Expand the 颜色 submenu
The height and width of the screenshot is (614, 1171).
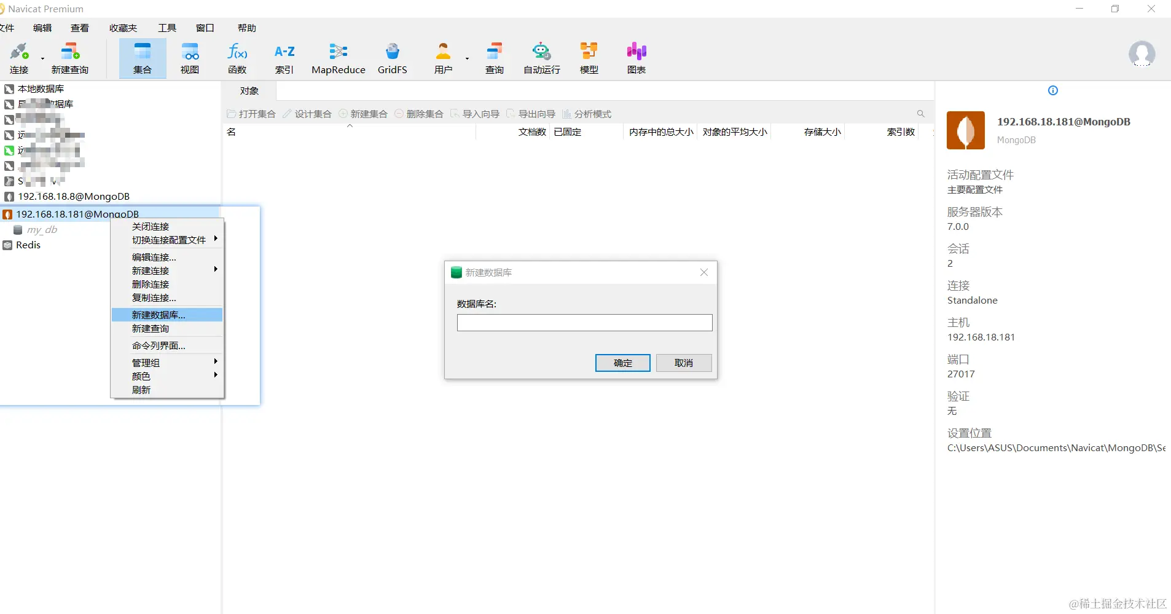pyautogui.click(x=167, y=376)
